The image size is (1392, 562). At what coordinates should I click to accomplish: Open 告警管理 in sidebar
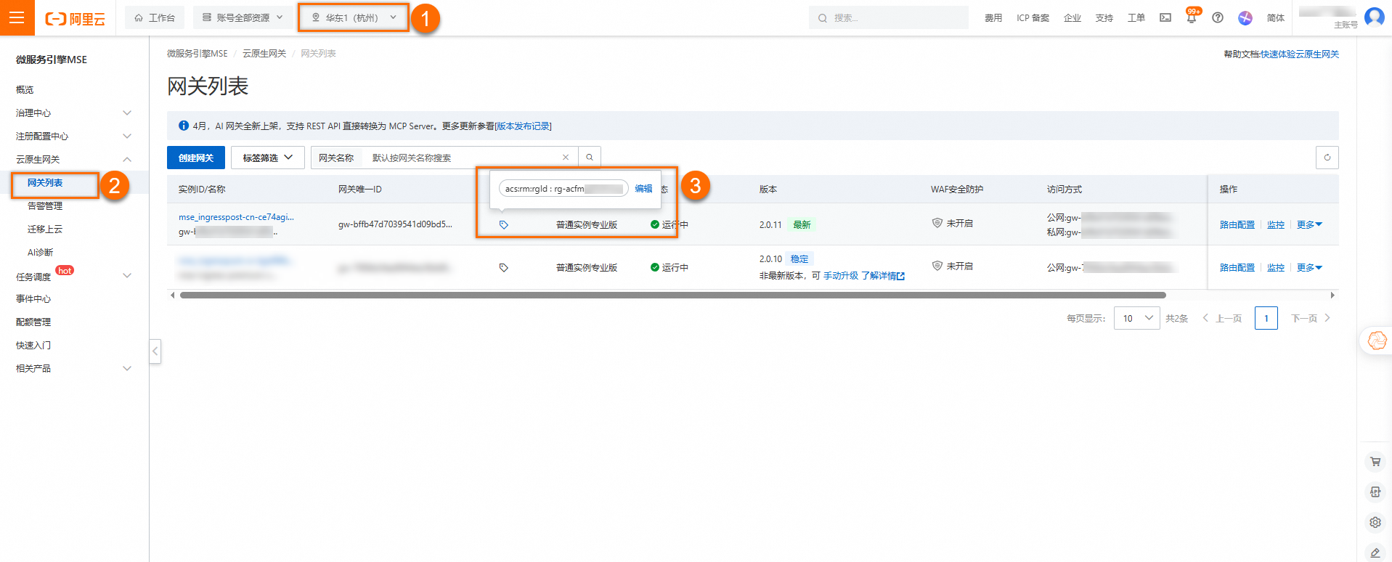click(45, 205)
